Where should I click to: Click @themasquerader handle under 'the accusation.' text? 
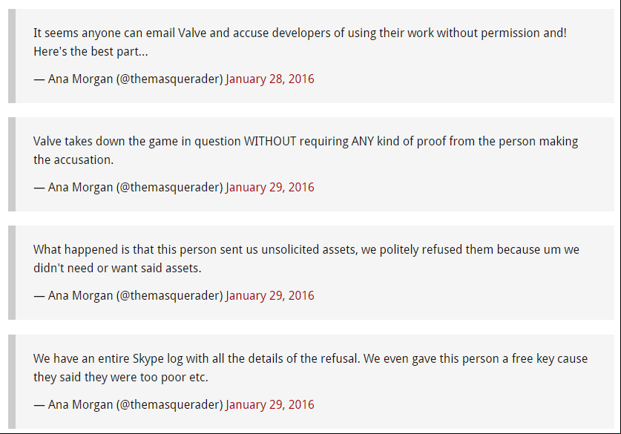[x=169, y=187]
